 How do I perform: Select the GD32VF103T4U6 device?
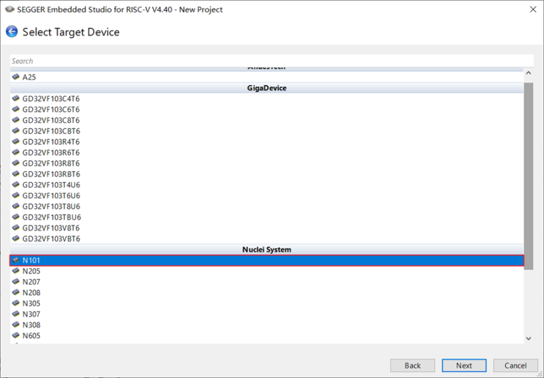coord(51,185)
